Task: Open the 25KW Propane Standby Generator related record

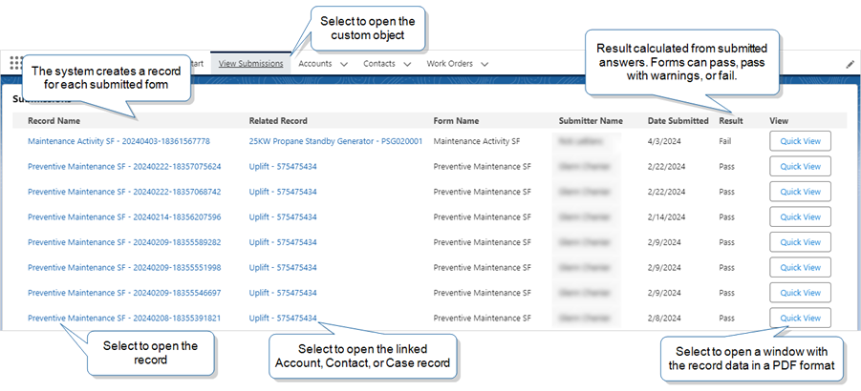Action: point(335,141)
